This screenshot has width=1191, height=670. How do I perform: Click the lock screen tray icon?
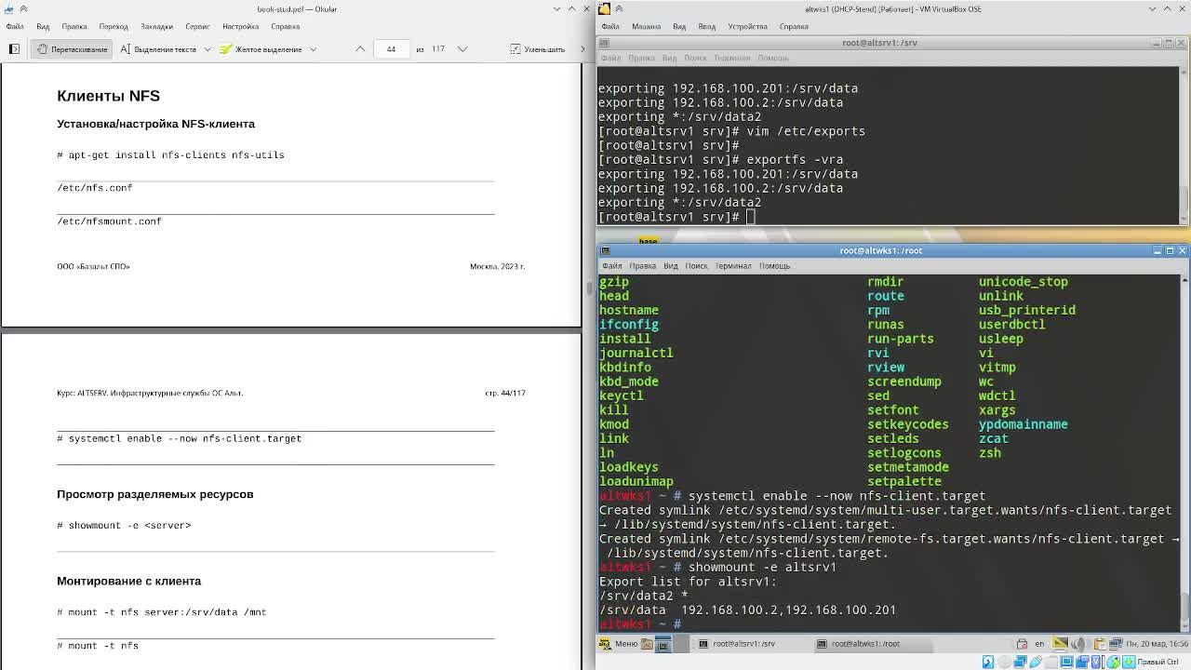[x=1022, y=644]
